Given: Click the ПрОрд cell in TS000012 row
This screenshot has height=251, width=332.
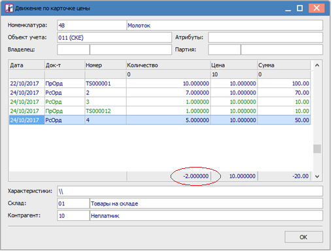Looking at the screenshot, I should [x=65, y=111].
